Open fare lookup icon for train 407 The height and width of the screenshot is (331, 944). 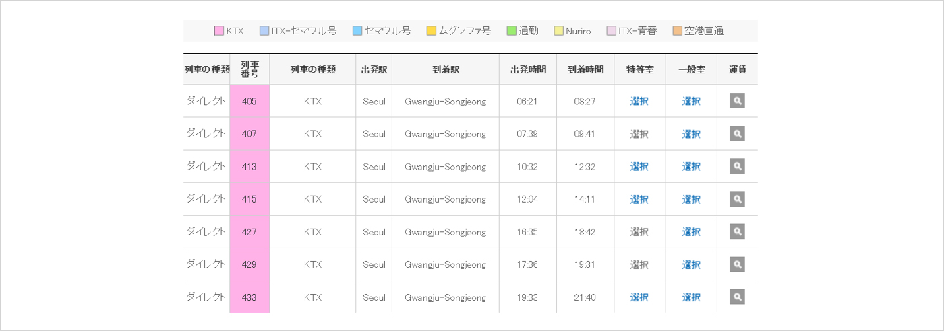[x=737, y=134]
